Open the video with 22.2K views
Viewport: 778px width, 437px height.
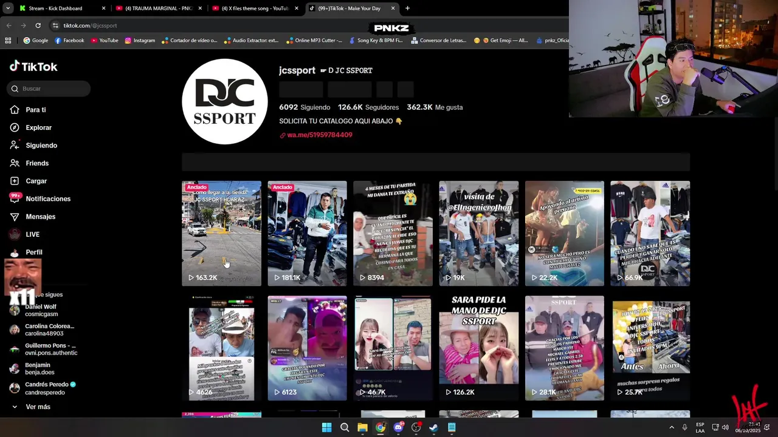[565, 233]
